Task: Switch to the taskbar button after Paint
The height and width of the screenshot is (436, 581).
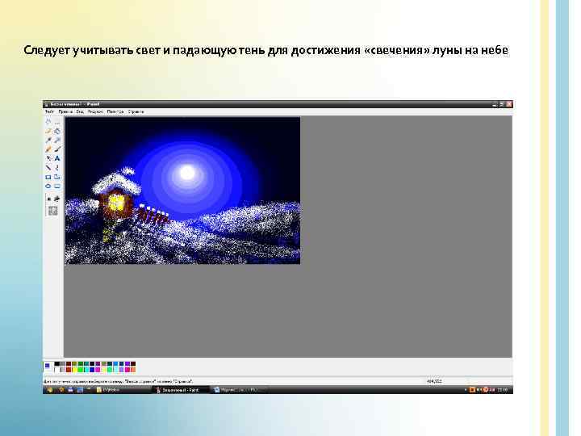Action: coord(237,390)
